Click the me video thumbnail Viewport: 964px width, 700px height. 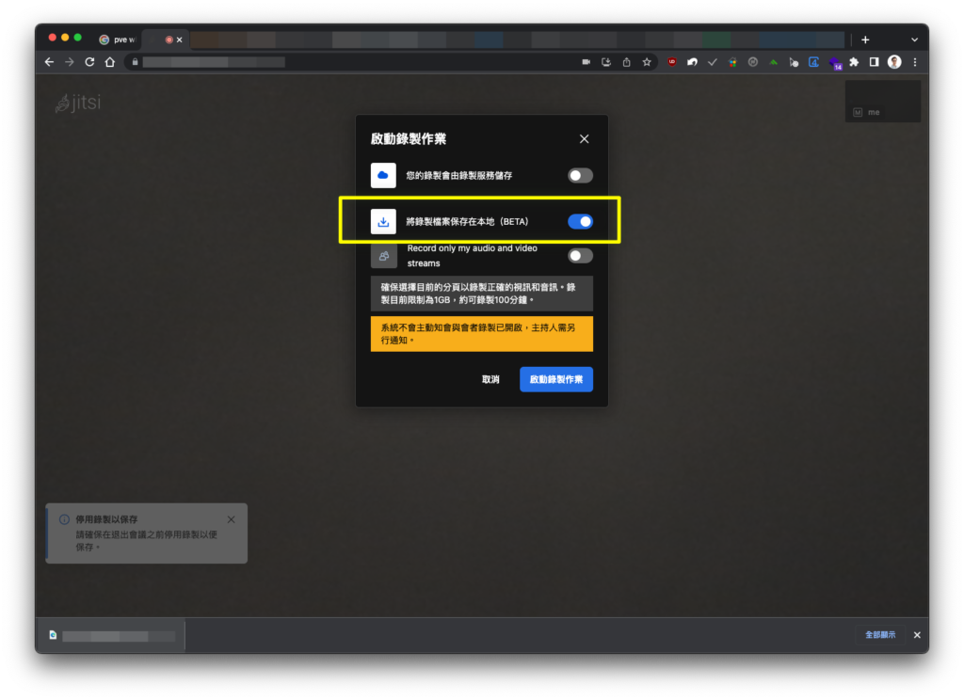883,102
